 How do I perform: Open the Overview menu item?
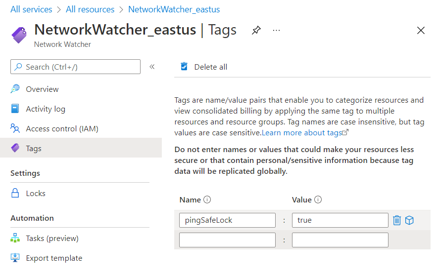pos(42,89)
